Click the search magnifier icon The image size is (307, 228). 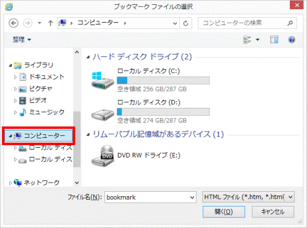290,23
